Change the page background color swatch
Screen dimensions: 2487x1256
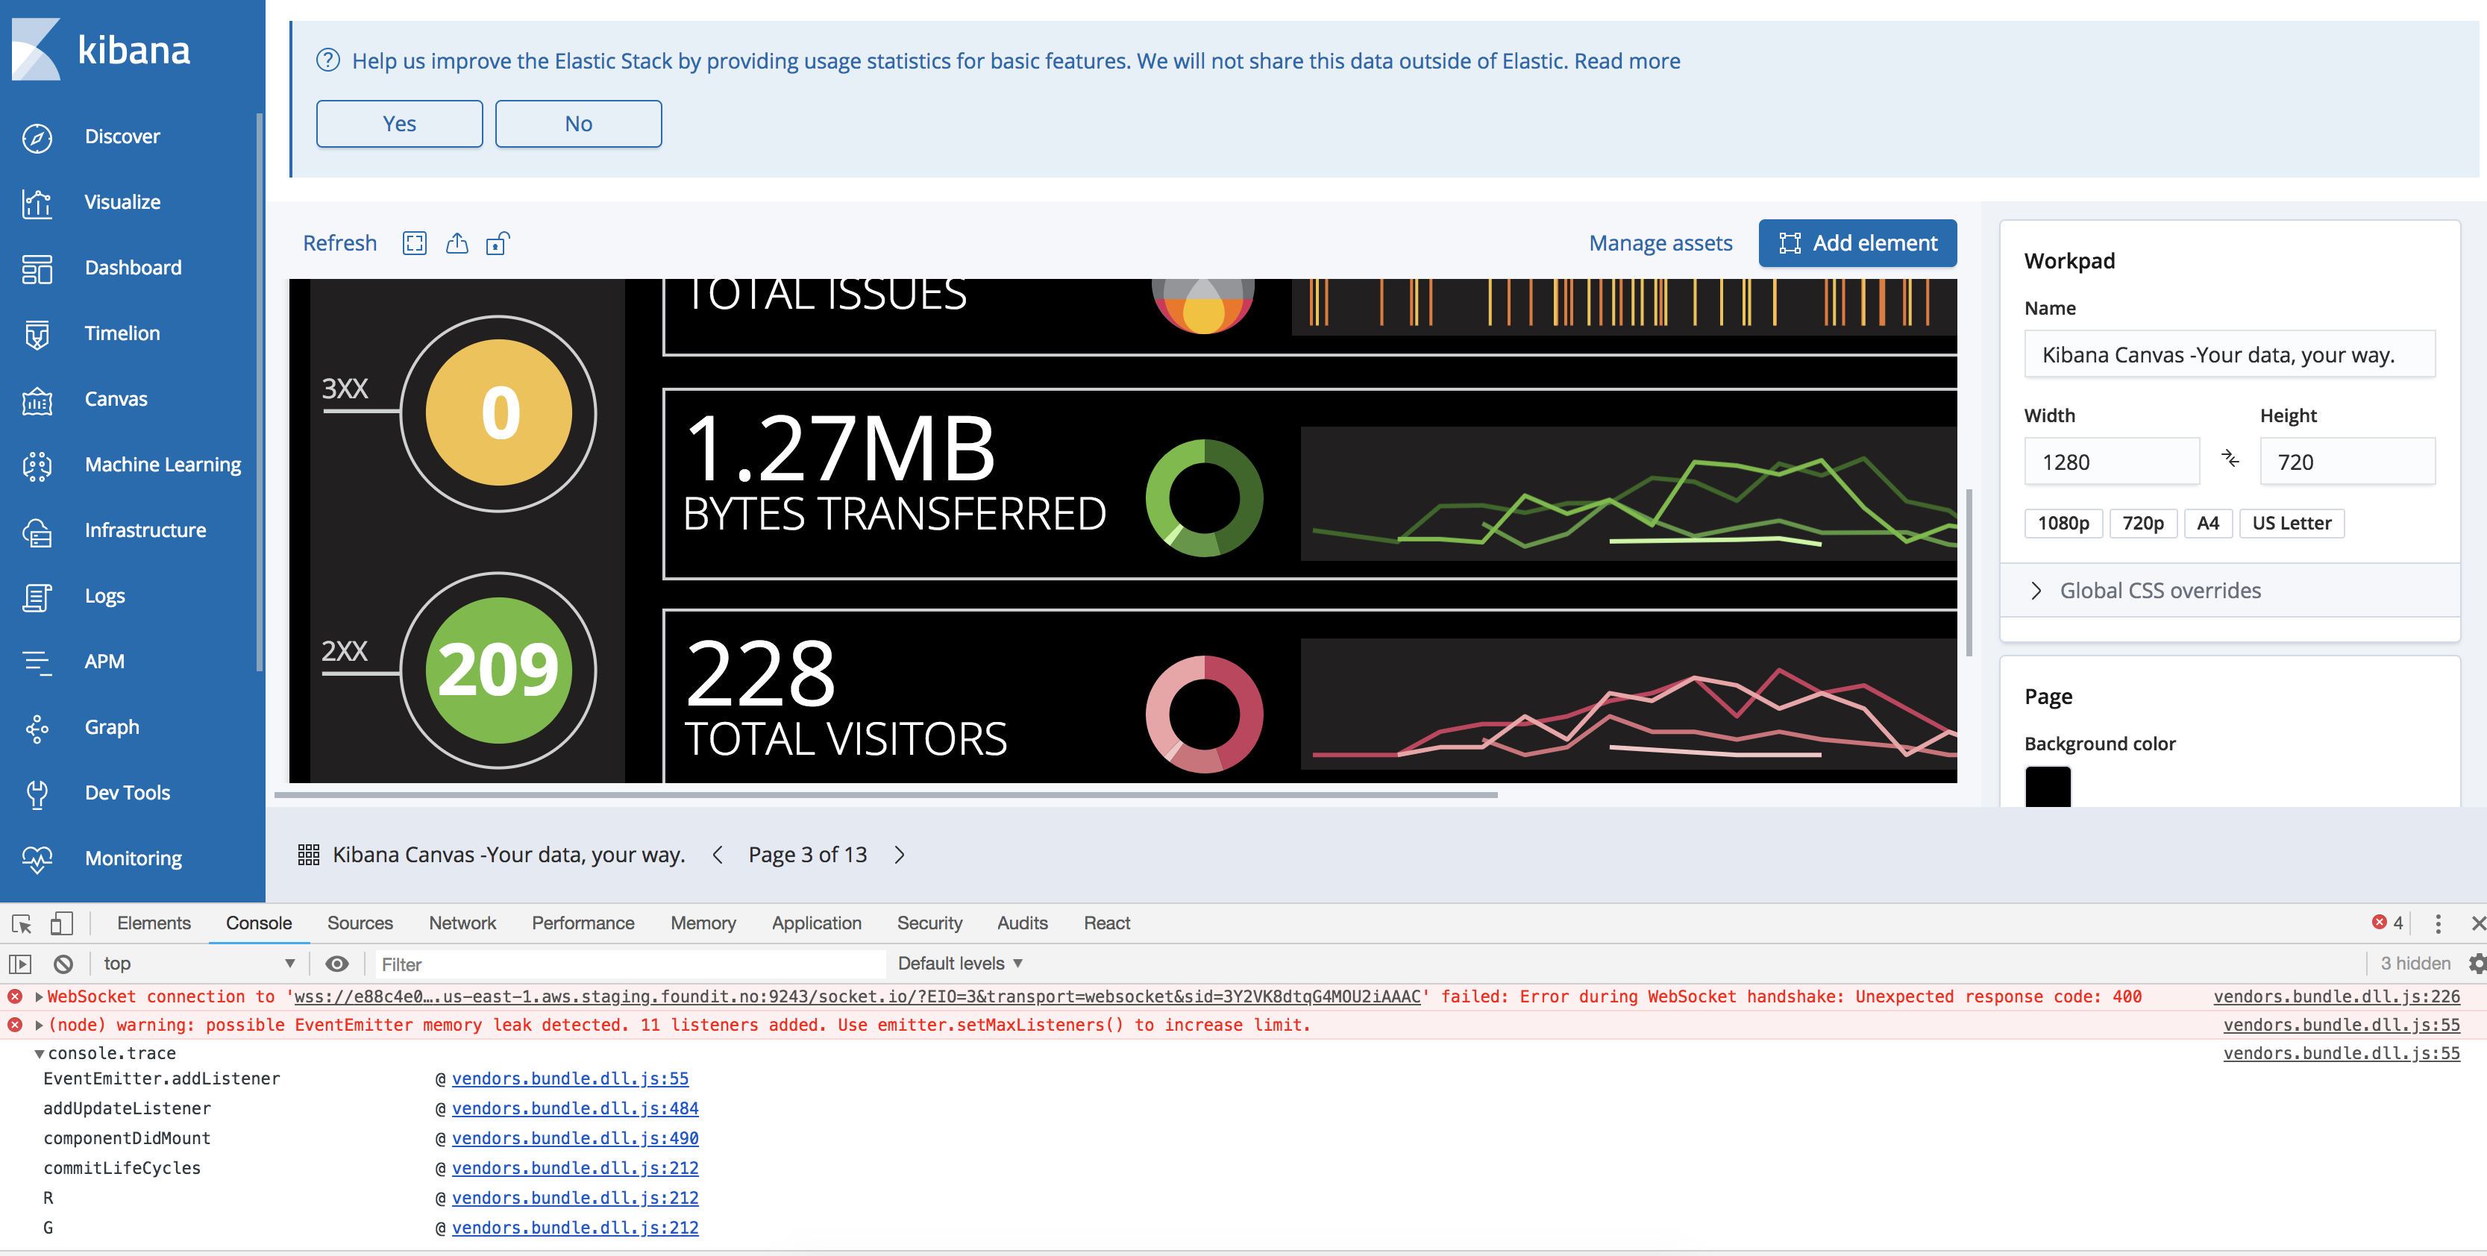tap(2048, 786)
